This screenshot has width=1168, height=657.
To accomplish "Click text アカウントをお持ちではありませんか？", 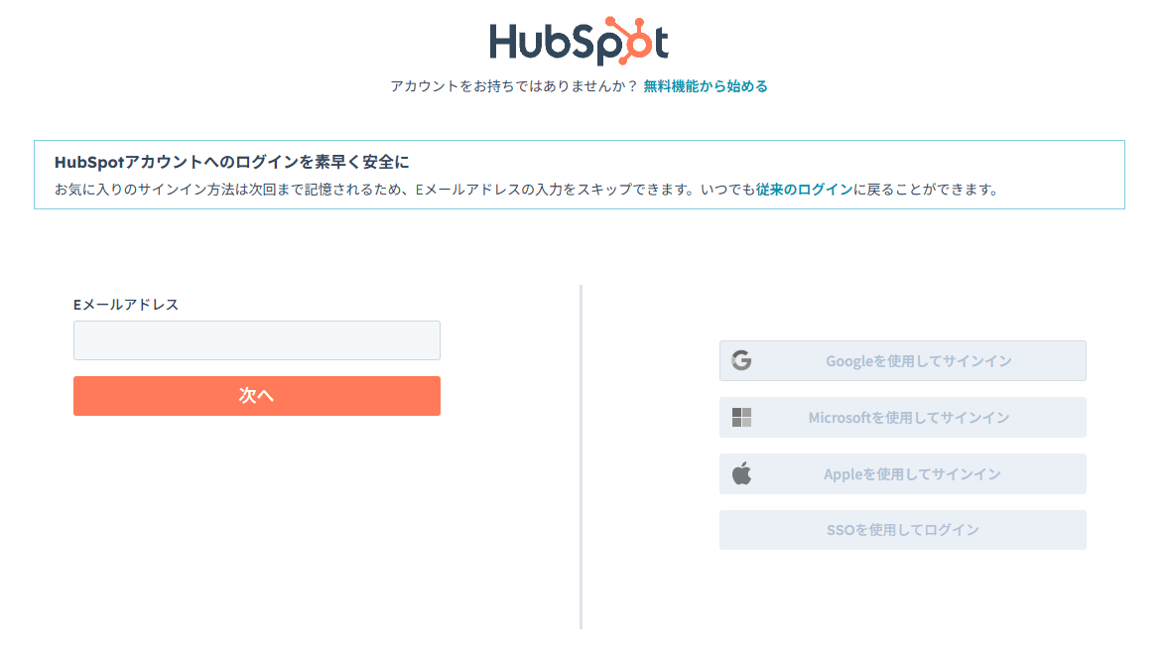I will click(x=514, y=86).
